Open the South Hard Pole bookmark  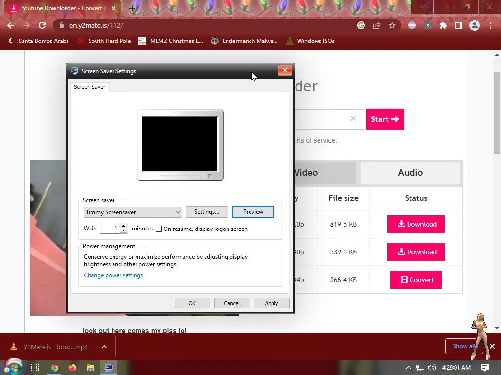(105, 41)
